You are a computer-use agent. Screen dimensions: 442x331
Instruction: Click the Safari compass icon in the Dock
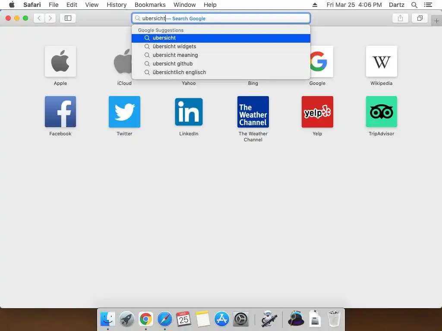click(164, 319)
